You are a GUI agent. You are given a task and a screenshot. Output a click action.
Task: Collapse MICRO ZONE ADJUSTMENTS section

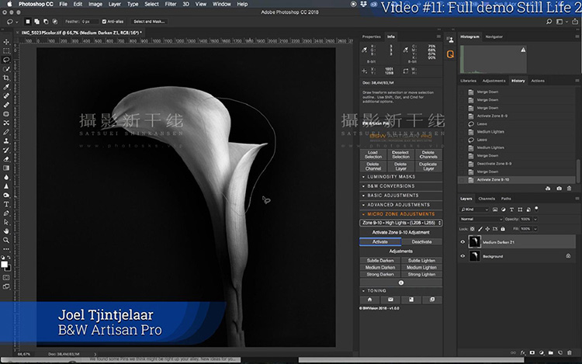pos(401,214)
